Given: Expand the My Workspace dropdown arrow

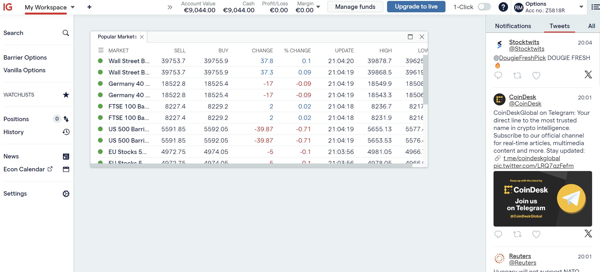Looking at the screenshot, I should (72, 7).
